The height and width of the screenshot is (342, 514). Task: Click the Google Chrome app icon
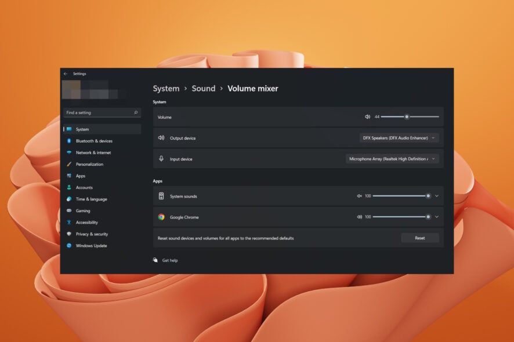(x=161, y=217)
